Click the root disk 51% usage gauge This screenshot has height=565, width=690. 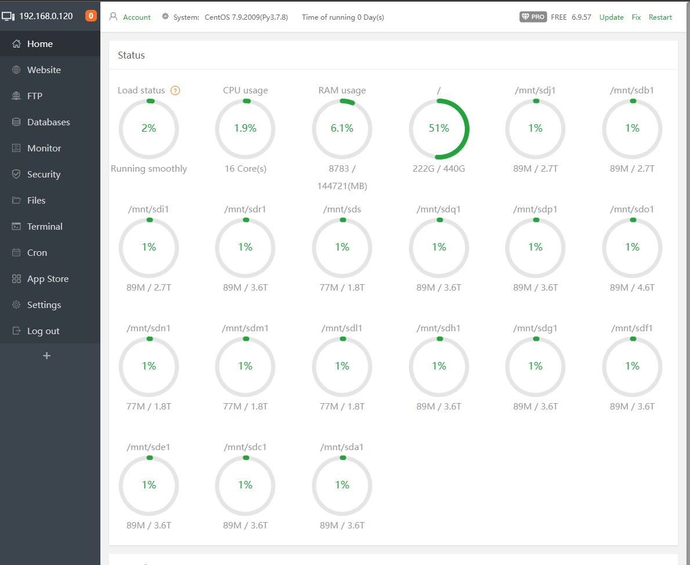[439, 129]
